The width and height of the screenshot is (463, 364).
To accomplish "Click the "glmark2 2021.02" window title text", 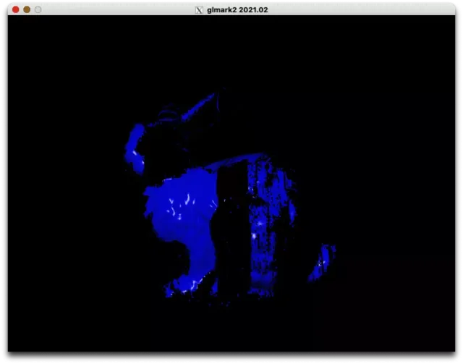I will 237,9.
